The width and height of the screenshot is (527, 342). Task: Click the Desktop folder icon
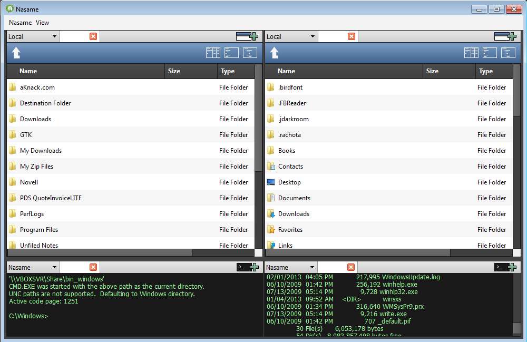tap(271, 182)
